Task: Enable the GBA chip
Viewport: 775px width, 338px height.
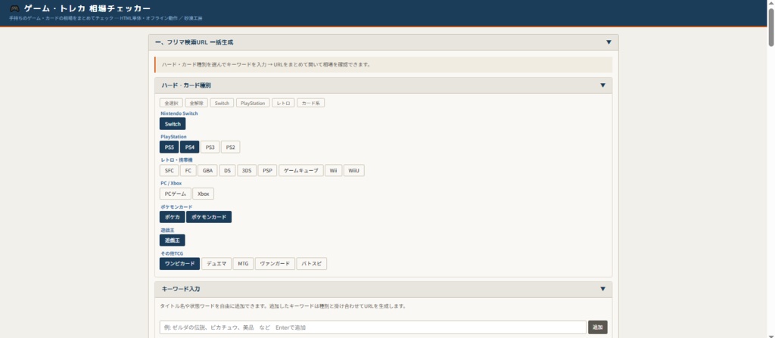Action: coord(207,170)
